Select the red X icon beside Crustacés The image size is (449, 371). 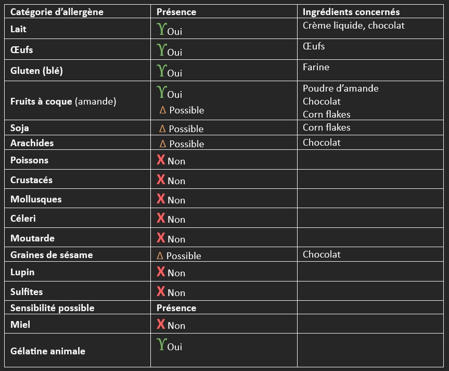(161, 180)
